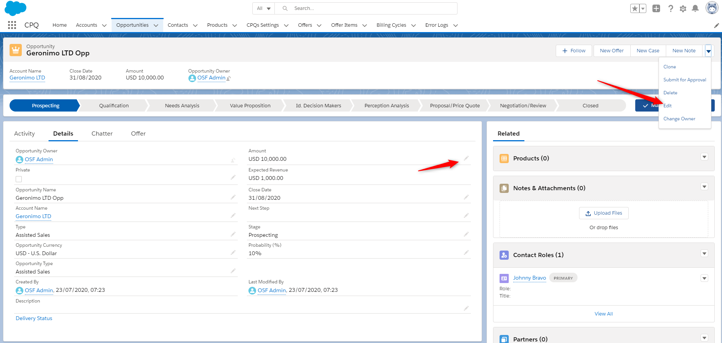Expand the Opportunities nav dropdown chevron
The width and height of the screenshot is (722, 343).
click(156, 26)
